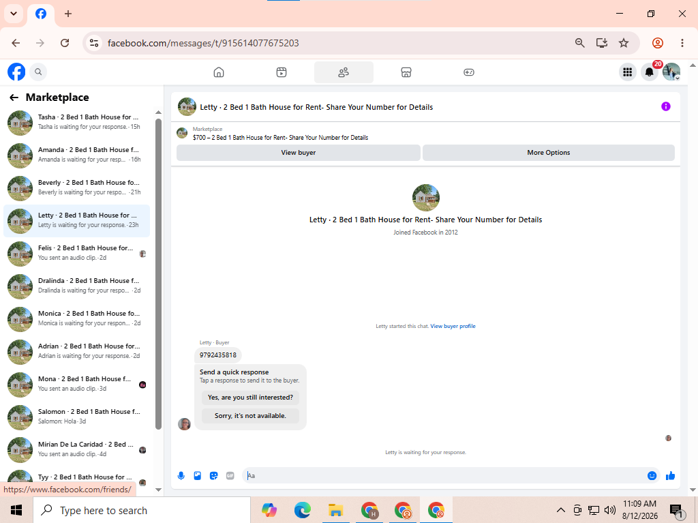Click the large house profile image

coord(426,197)
